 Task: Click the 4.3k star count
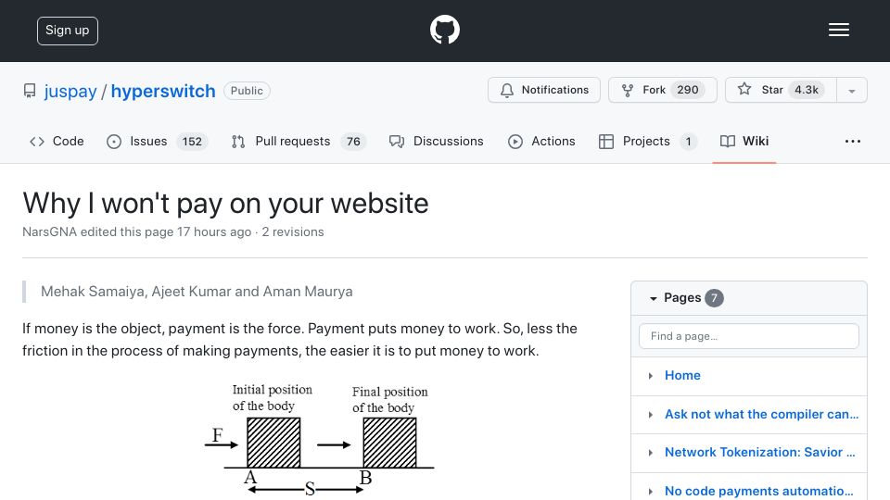click(x=806, y=90)
